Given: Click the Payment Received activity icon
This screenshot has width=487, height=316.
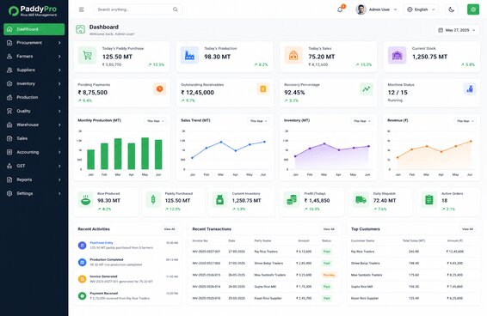Looking at the screenshot, I should click(82, 296).
